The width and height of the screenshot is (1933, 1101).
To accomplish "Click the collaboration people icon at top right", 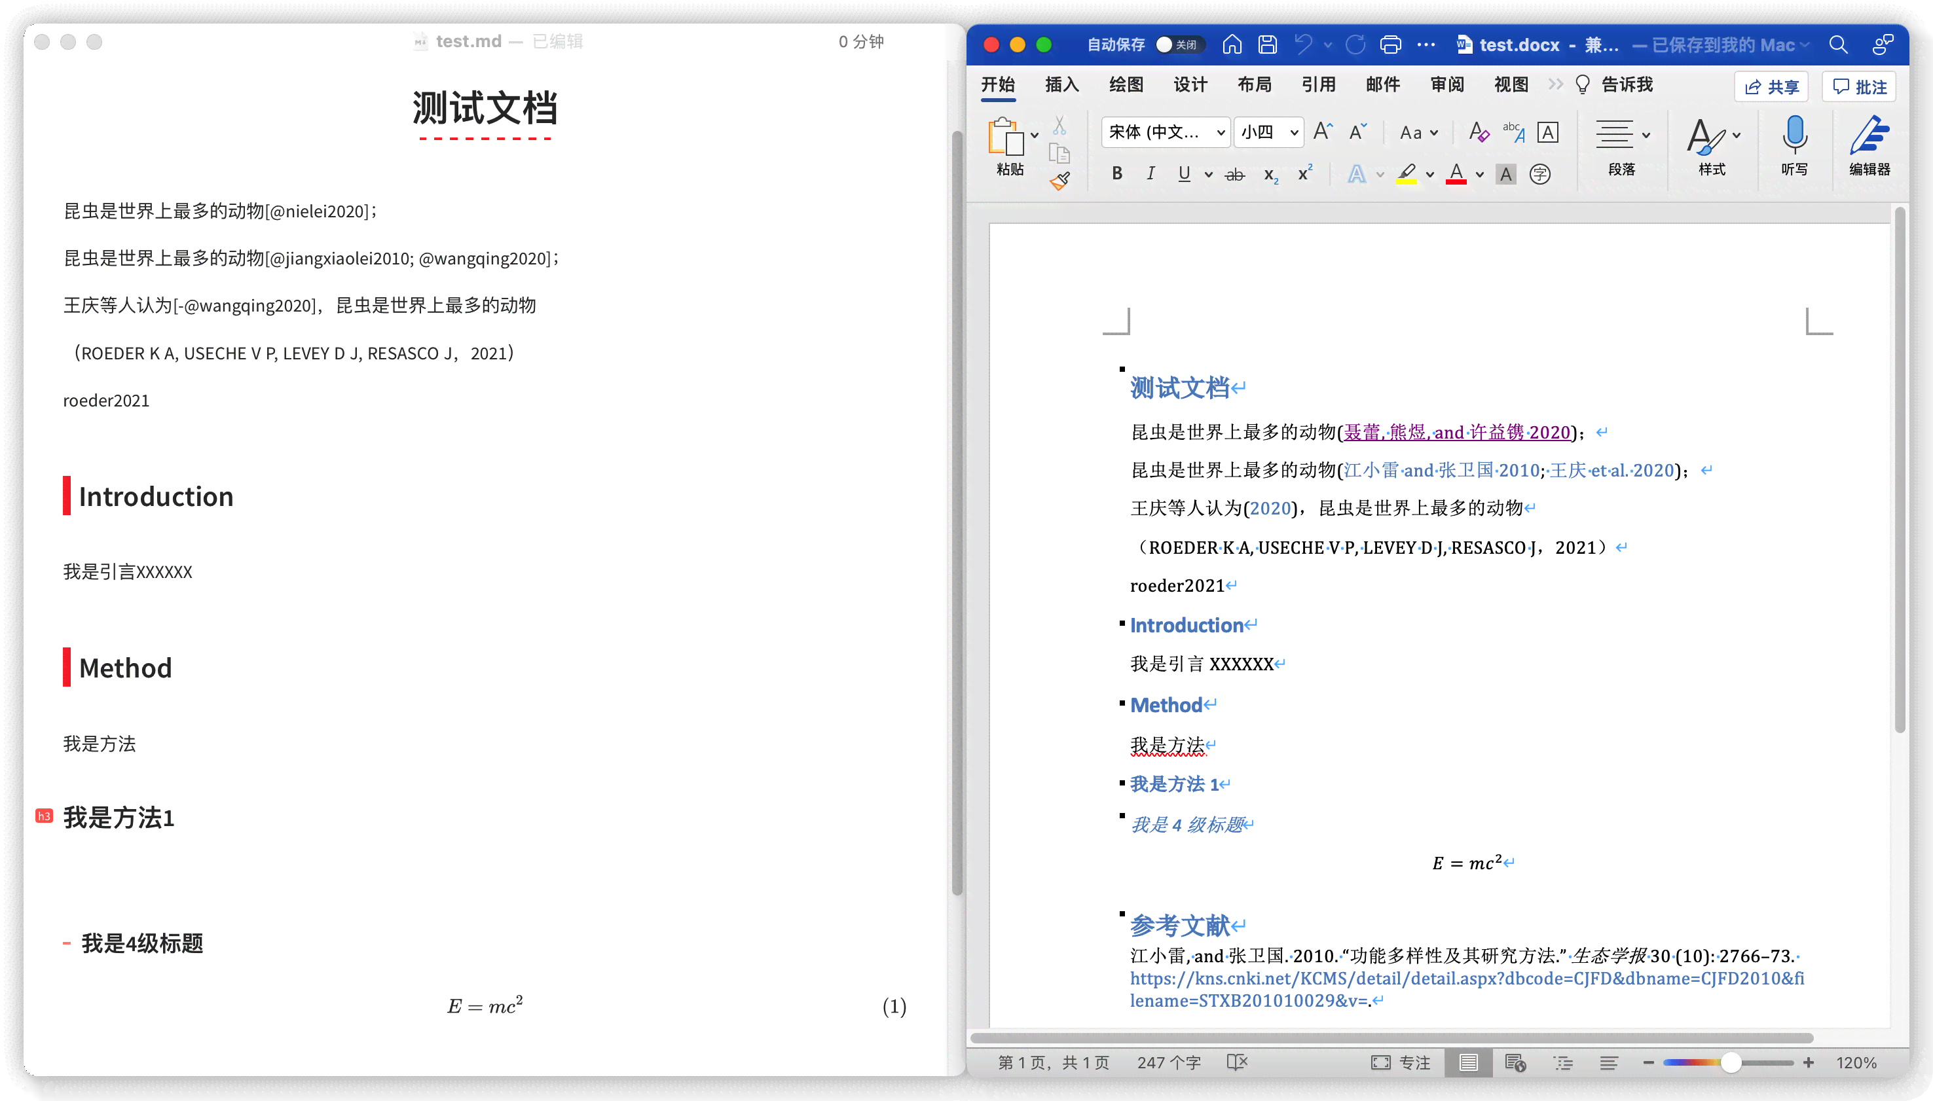I will click(1883, 45).
